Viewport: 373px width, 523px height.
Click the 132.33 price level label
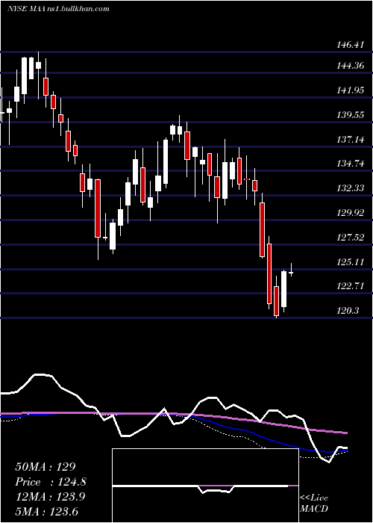(351, 188)
